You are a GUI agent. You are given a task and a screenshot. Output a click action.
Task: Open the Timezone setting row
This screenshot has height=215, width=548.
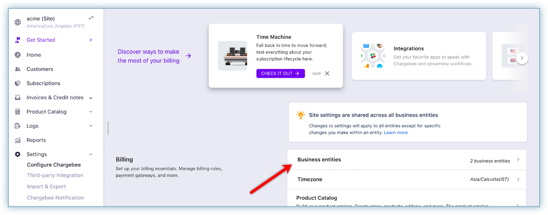(x=407, y=179)
